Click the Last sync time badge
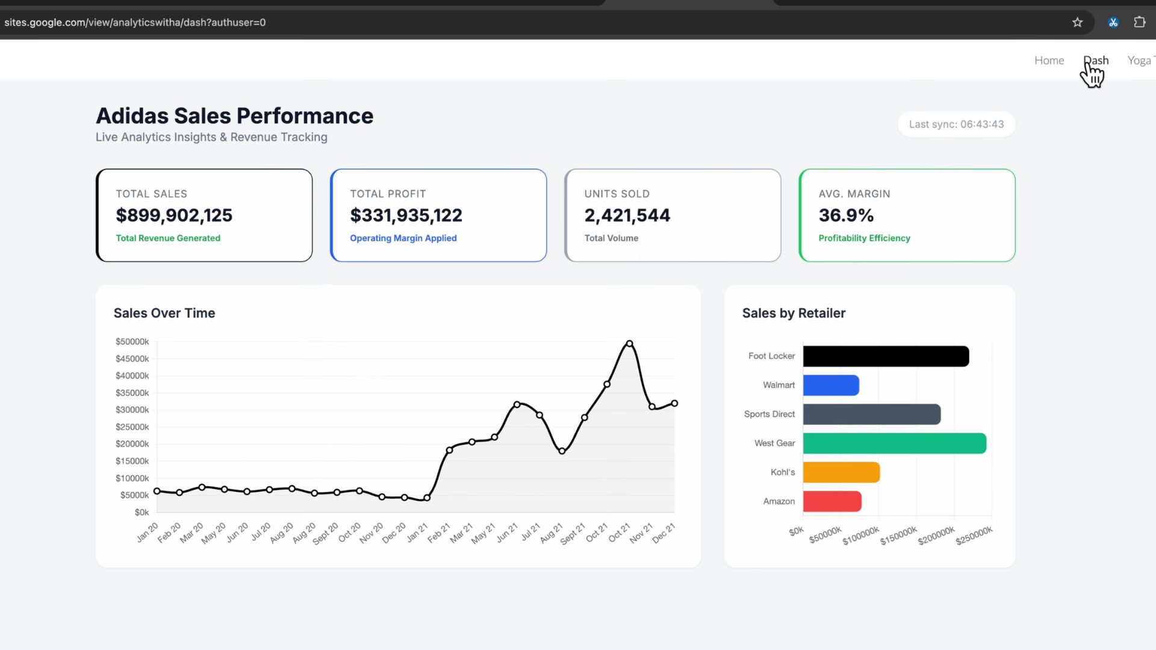The height and width of the screenshot is (650, 1156). pos(956,125)
